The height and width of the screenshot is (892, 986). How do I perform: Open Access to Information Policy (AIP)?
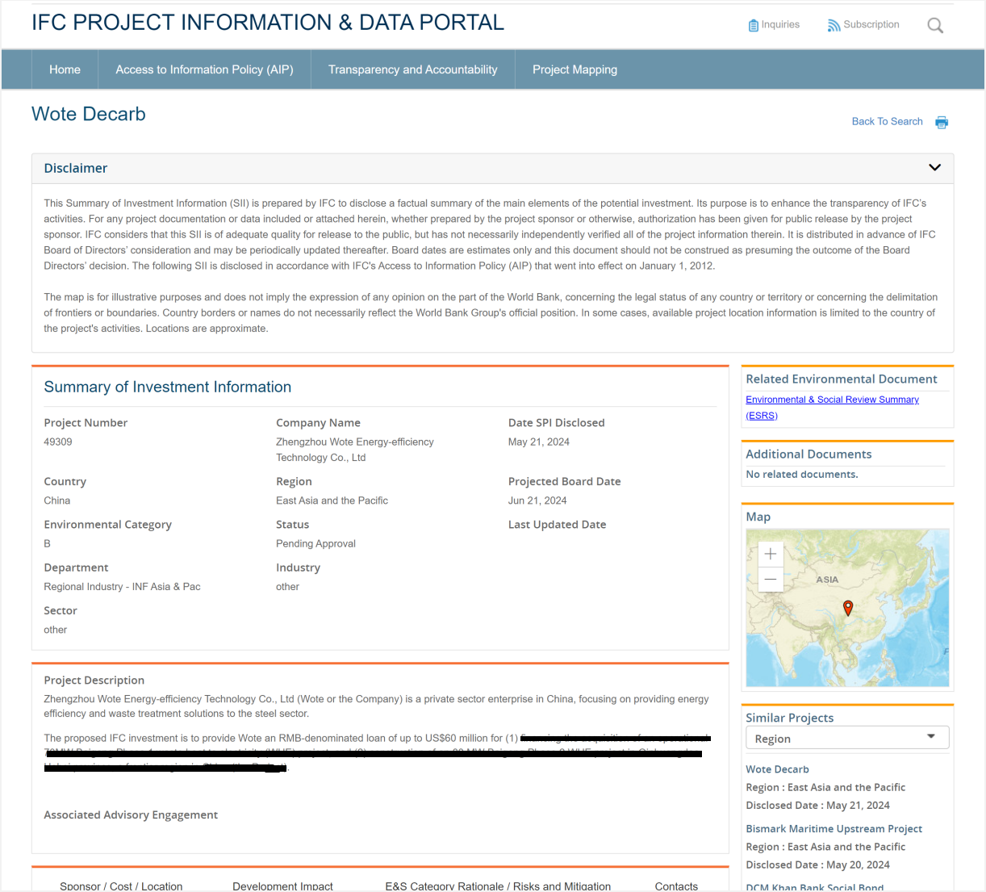(x=204, y=69)
